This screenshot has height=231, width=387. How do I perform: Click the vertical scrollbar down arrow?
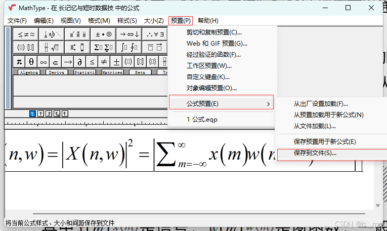377,206
